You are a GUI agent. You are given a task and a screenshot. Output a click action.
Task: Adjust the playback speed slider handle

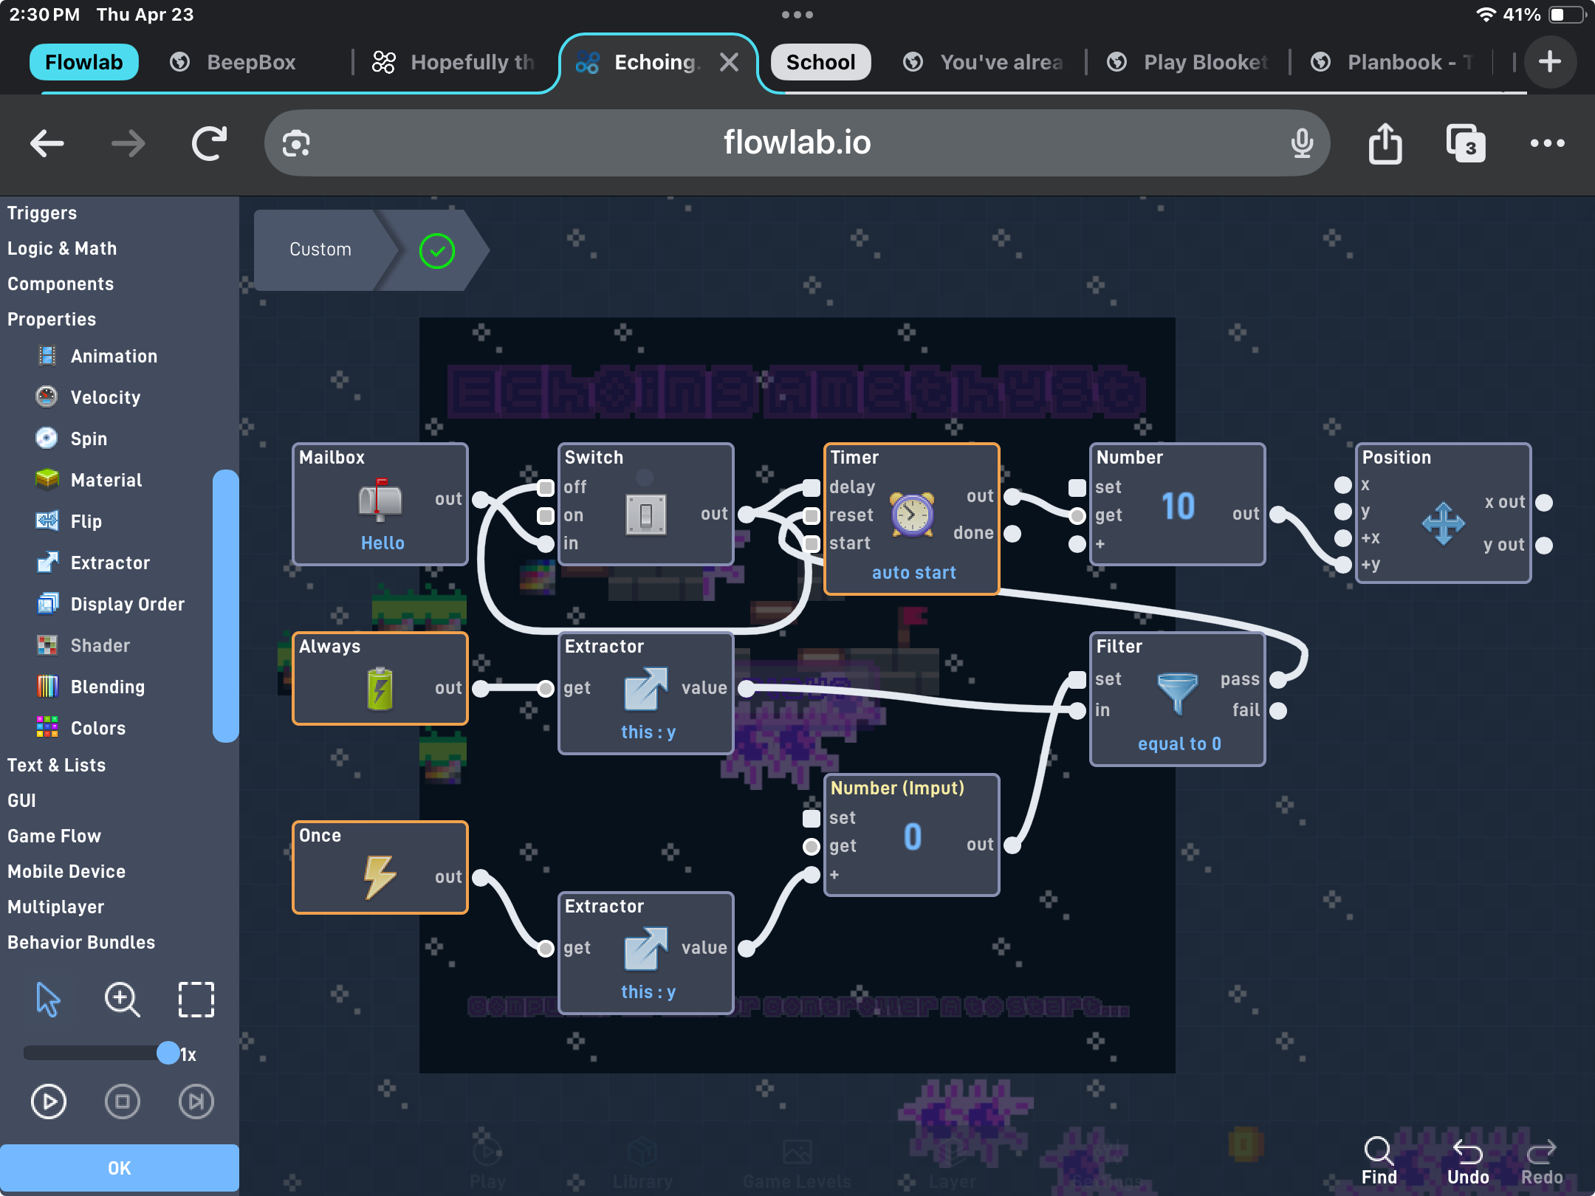click(x=168, y=1053)
